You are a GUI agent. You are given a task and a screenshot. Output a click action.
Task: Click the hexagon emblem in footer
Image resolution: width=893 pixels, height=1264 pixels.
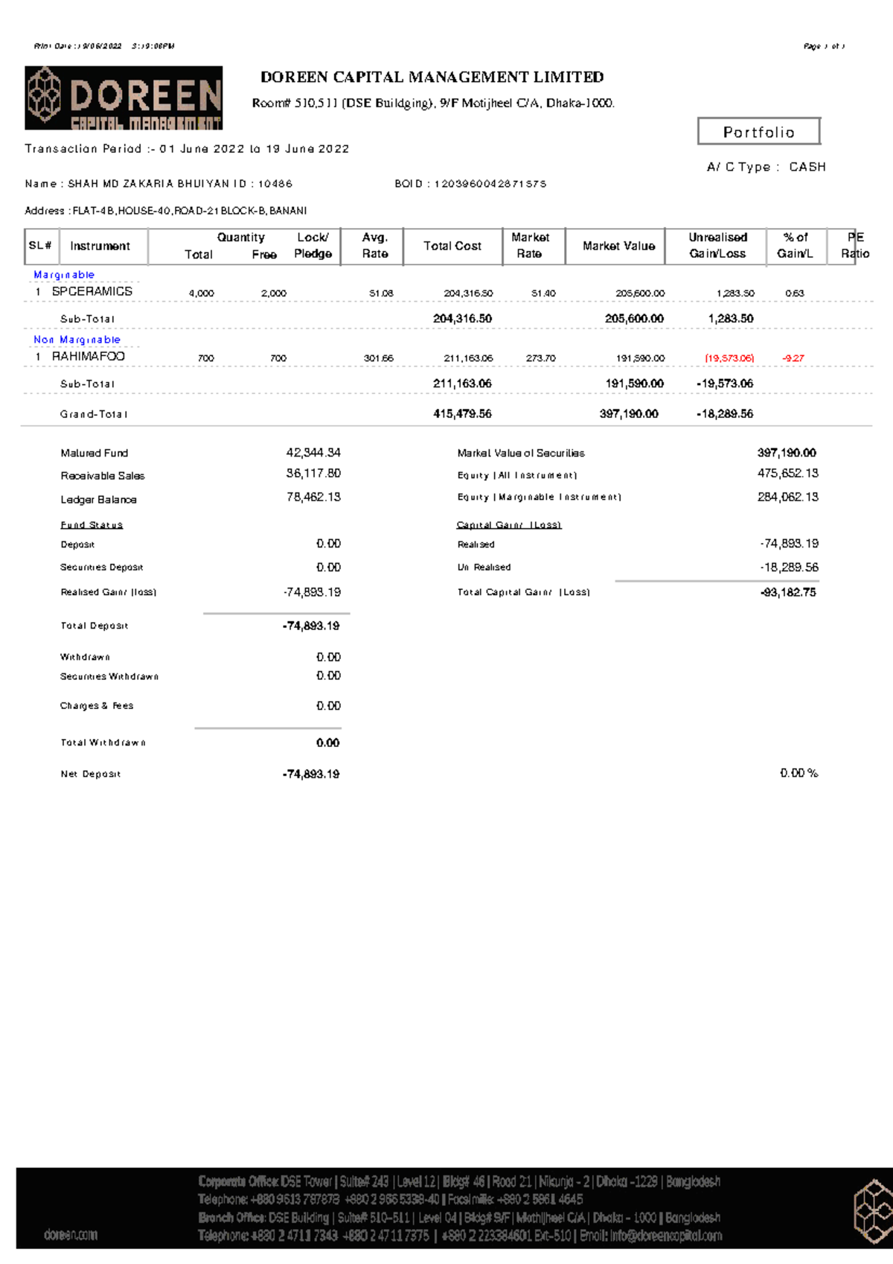872,1212
